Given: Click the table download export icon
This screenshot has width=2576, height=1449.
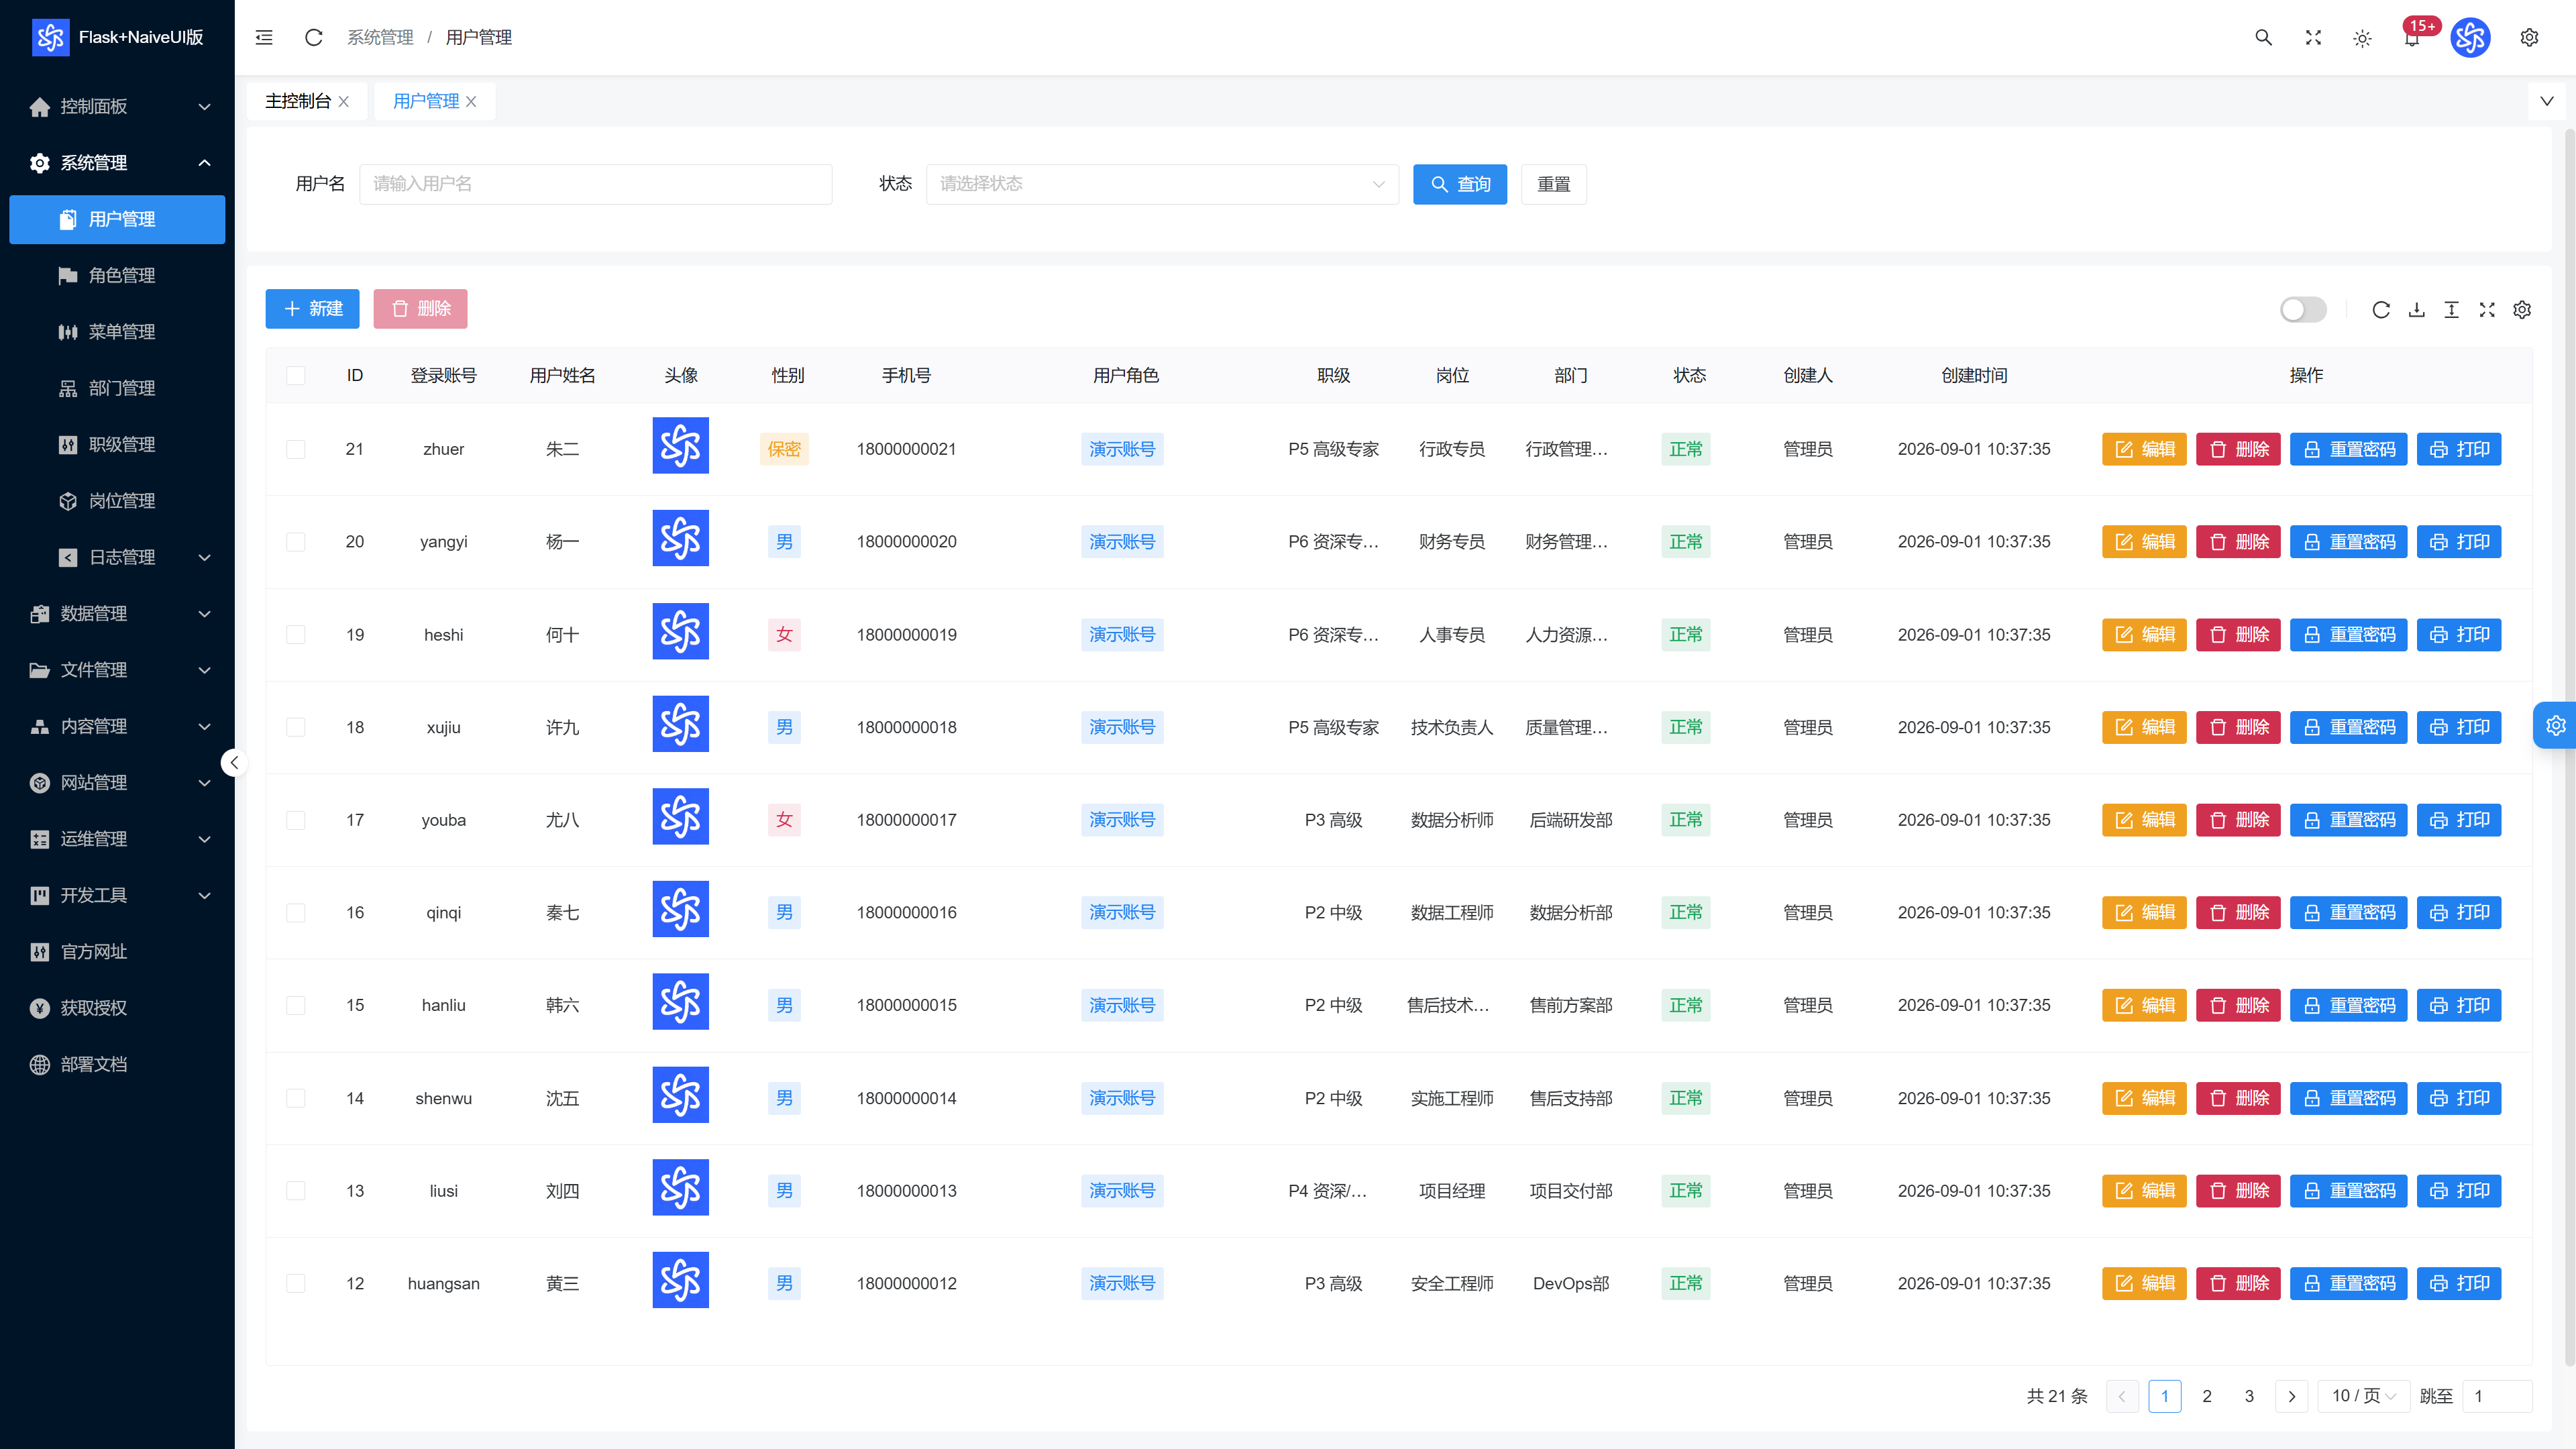Looking at the screenshot, I should click(x=2416, y=310).
